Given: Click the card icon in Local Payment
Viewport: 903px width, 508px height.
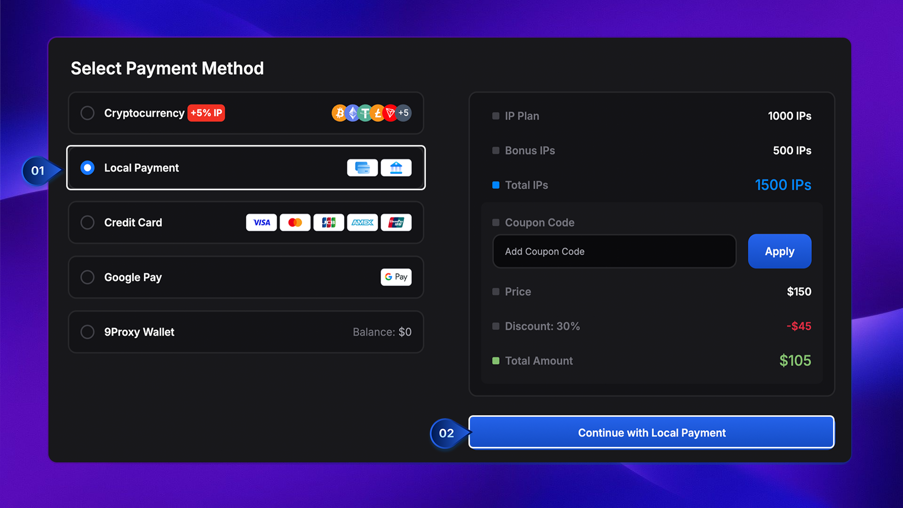Looking at the screenshot, I should coord(362,168).
